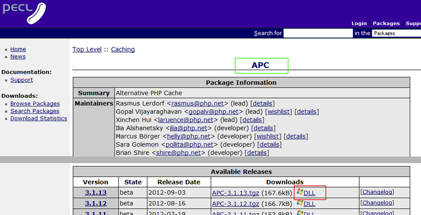
Task: Click the pollita@php.net email link
Action: (189, 144)
